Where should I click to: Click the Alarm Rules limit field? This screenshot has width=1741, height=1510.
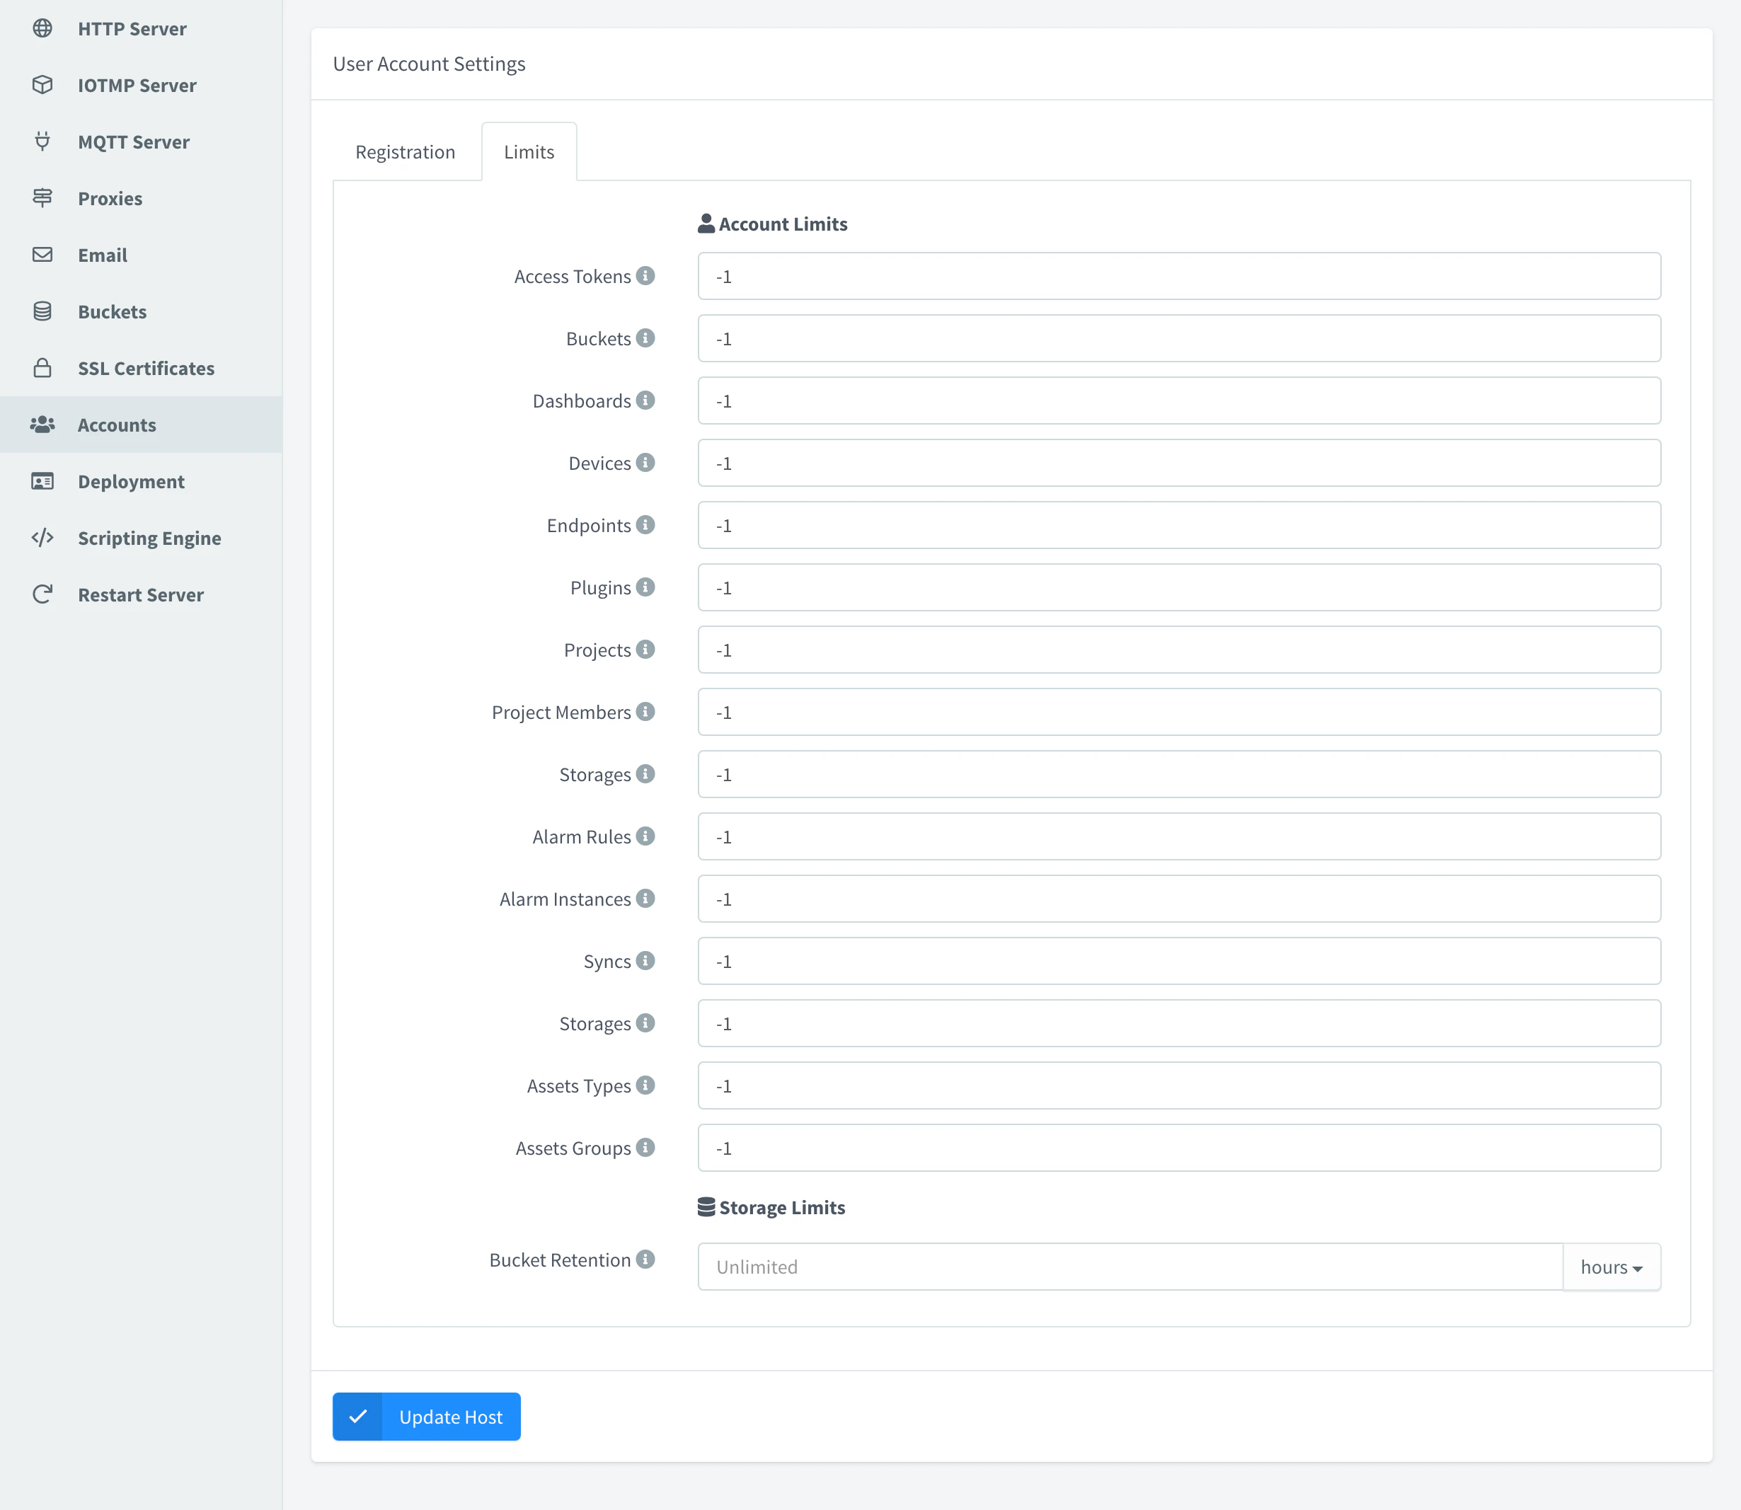tap(1179, 837)
